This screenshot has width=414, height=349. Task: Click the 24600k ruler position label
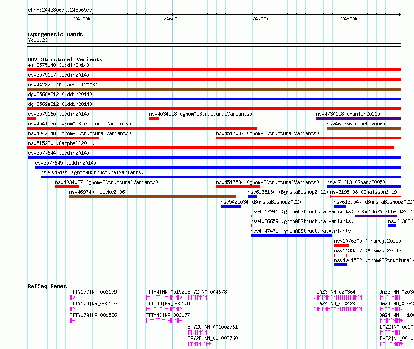tap(172, 19)
